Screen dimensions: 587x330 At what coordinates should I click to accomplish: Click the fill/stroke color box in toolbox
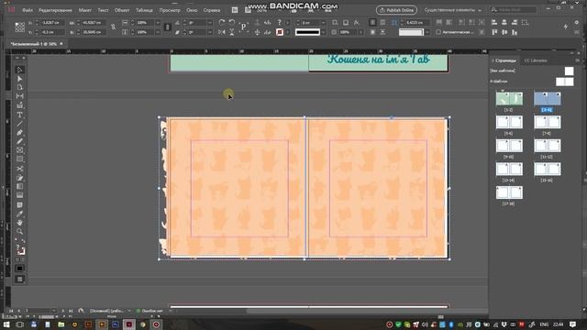pyautogui.click(x=20, y=250)
